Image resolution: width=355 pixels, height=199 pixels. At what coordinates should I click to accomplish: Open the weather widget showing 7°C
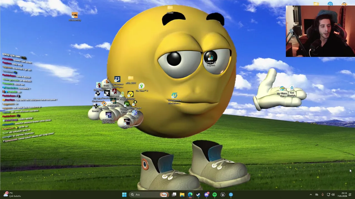[x=11, y=195]
